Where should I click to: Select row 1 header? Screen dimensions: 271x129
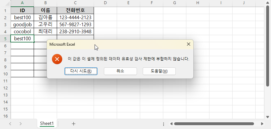pyautogui.click(x=5, y=11)
